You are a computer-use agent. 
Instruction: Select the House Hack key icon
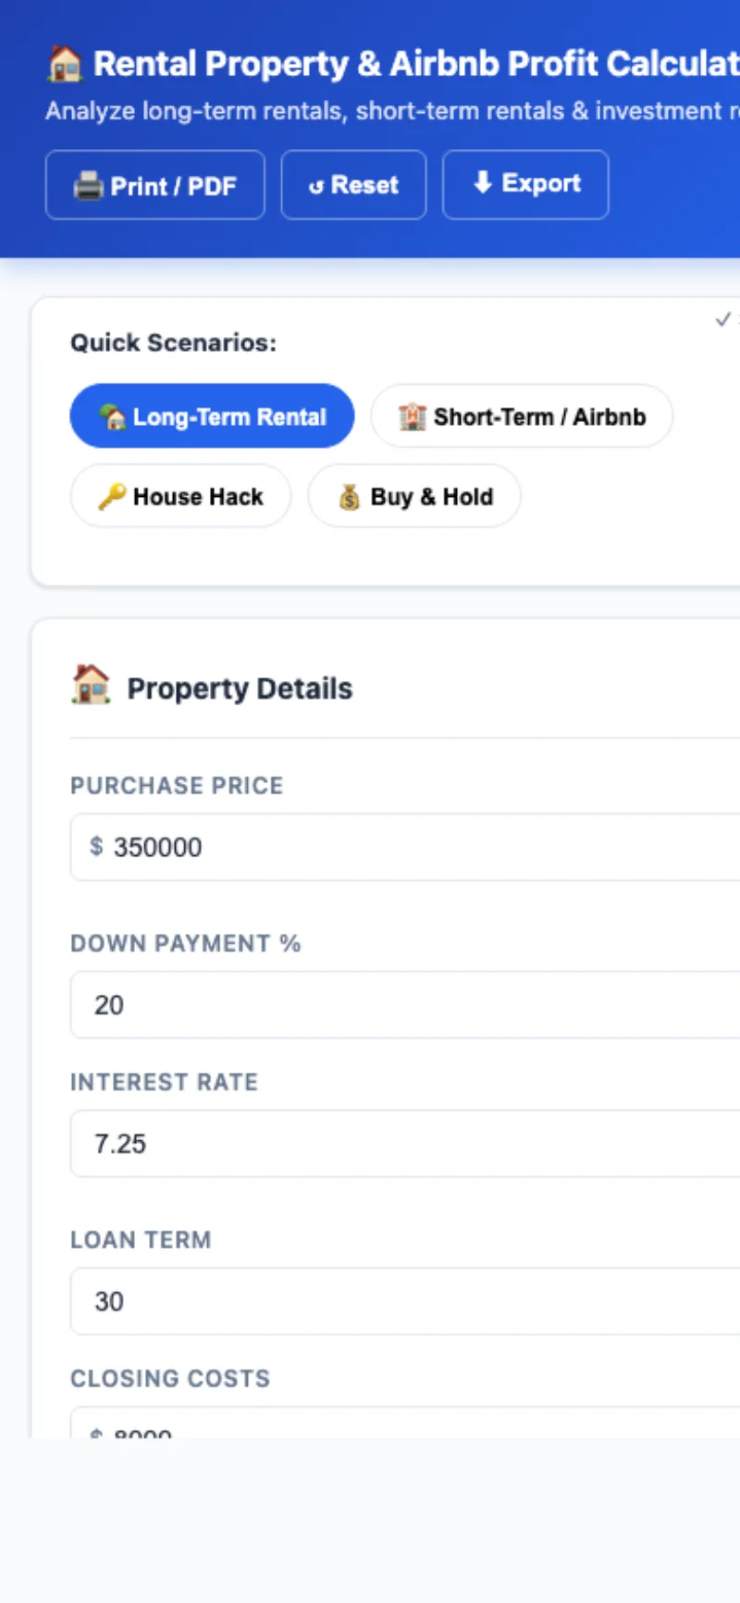pyautogui.click(x=112, y=497)
